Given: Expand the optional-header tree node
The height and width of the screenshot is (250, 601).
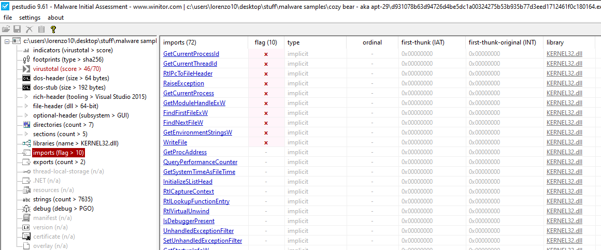Looking at the screenshot, I should (x=26, y=115).
